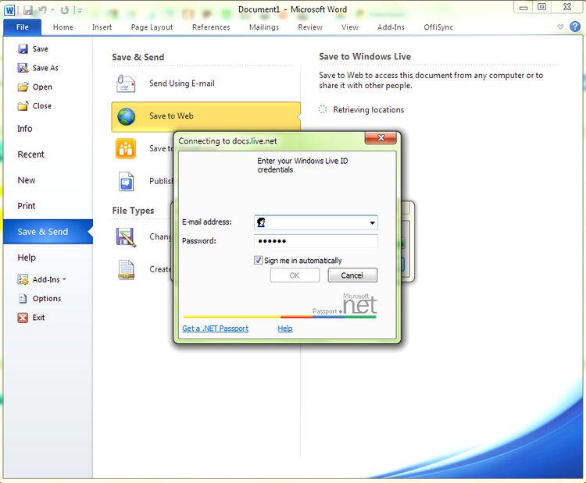Click the Open folder icon in Backstage
The height and width of the screenshot is (483, 586).
click(x=23, y=87)
